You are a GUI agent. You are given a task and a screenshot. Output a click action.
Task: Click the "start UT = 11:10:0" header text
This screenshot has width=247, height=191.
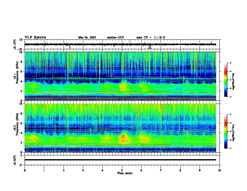pos(151,37)
